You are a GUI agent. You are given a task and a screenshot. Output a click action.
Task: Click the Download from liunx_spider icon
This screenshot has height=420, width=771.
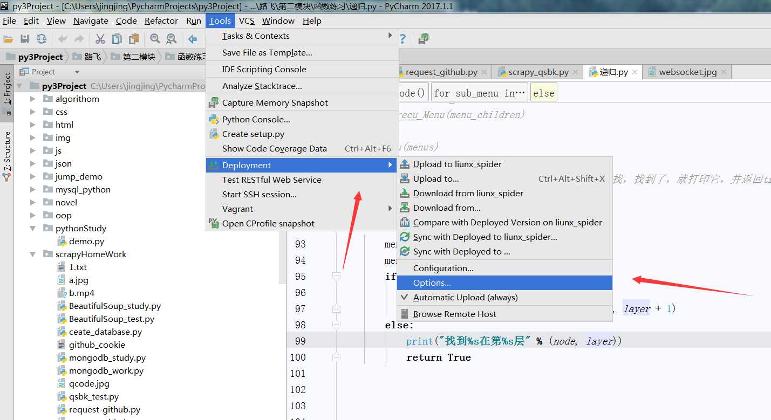coord(405,193)
